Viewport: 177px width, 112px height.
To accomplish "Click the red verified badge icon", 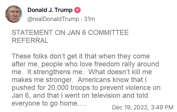I will [x=77, y=10].
